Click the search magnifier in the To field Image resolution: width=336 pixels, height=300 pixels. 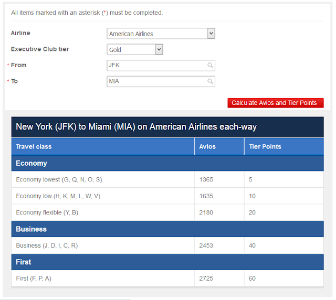[210, 81]
